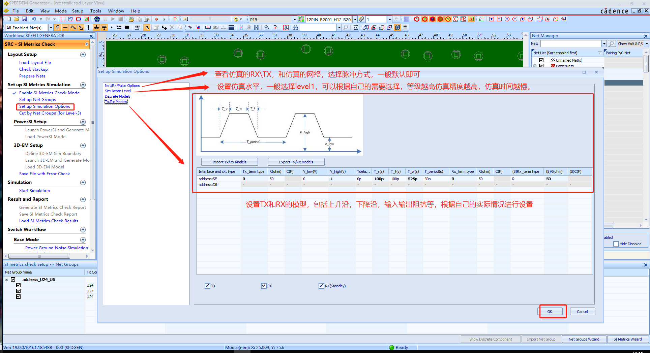Select the grid display icon in toolbar
The image size is (650, 353).
[407, 19]
